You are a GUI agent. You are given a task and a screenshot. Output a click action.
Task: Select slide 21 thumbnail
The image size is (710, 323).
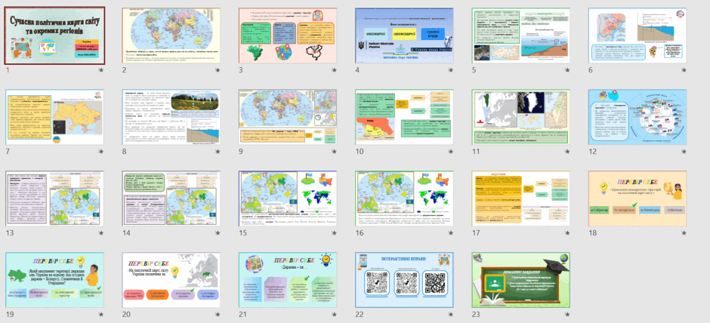pyautogui.click(x=288, y=280)
